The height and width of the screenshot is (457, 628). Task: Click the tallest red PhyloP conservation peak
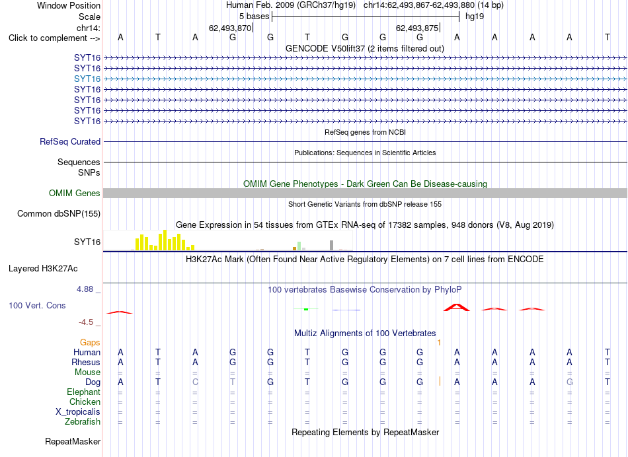pyautogui.click(x=457, y=307)
